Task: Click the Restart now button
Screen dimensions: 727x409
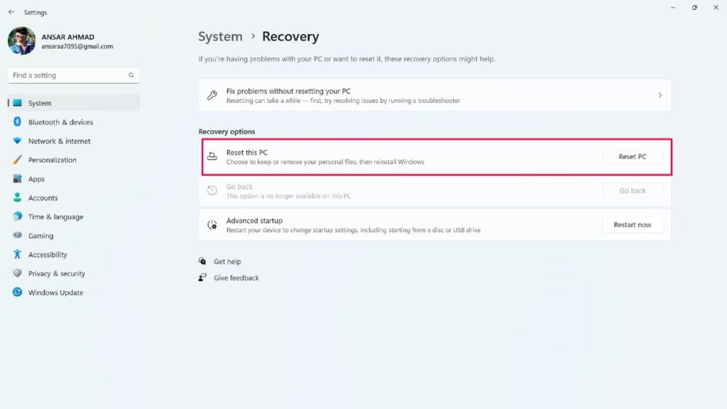Action: click(633, 225)
